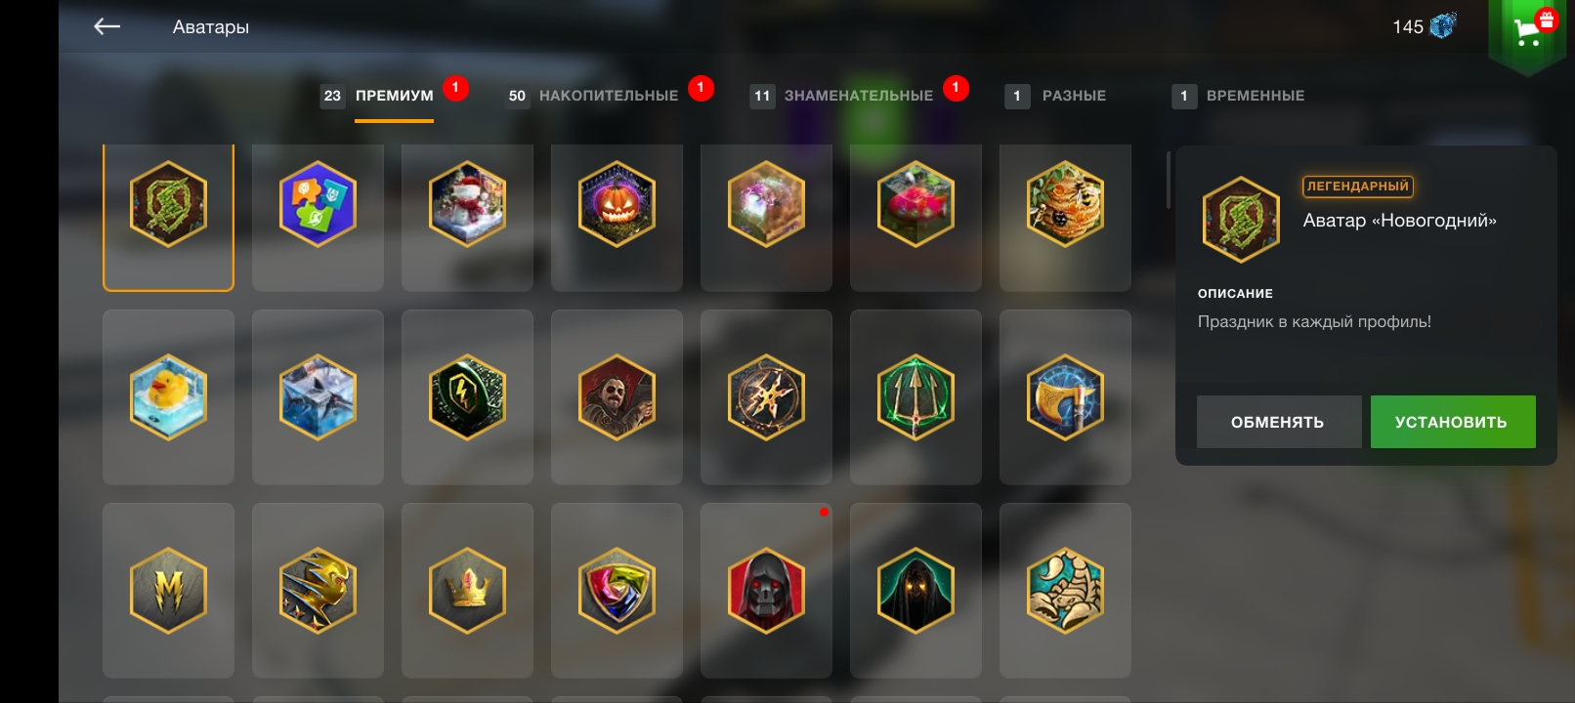Screen dimensions: 1575x703
Task: Pick the yellow rubber duck avatar
Action: (168, 397)
